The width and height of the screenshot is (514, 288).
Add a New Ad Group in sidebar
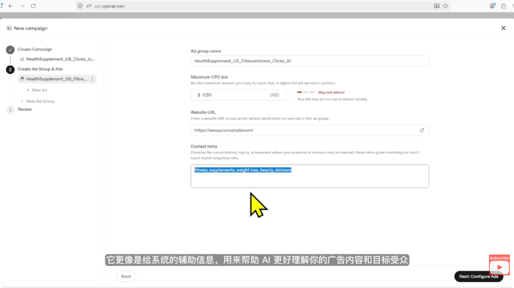click(38, 101)
